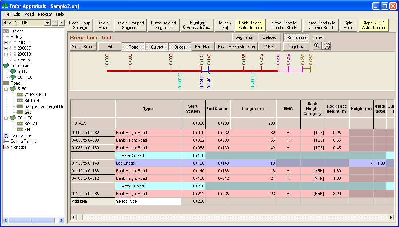This screenshot has height=227, width=399.
Task: Click the zoom out magnifier icon
Action: (x=326, y=46)
